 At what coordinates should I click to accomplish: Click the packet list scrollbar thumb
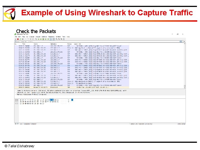click(184, 86)
